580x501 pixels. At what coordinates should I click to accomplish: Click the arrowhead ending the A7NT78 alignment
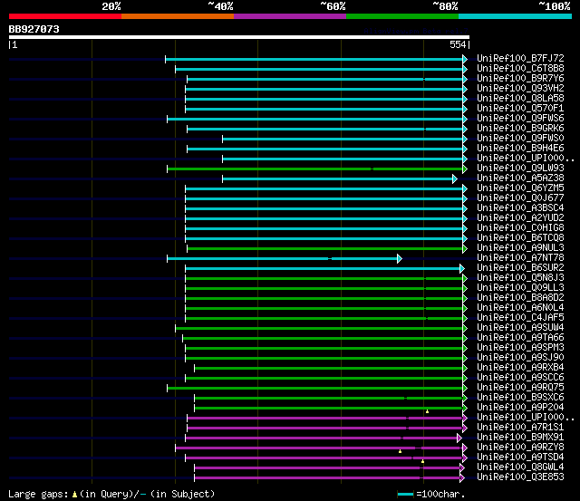tap(400, 259)
